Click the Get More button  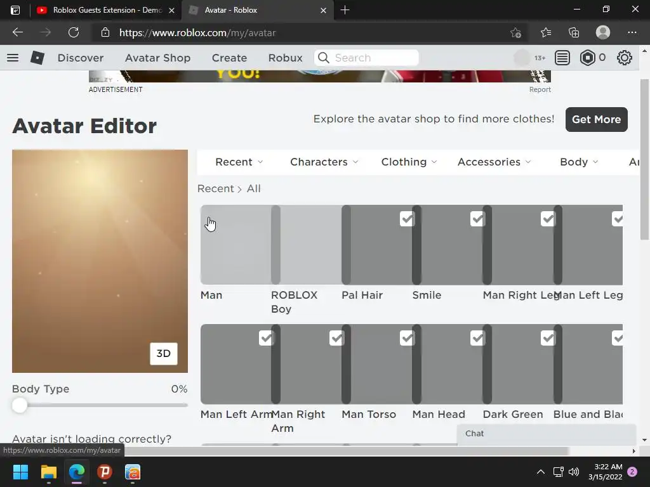[596, 119]
